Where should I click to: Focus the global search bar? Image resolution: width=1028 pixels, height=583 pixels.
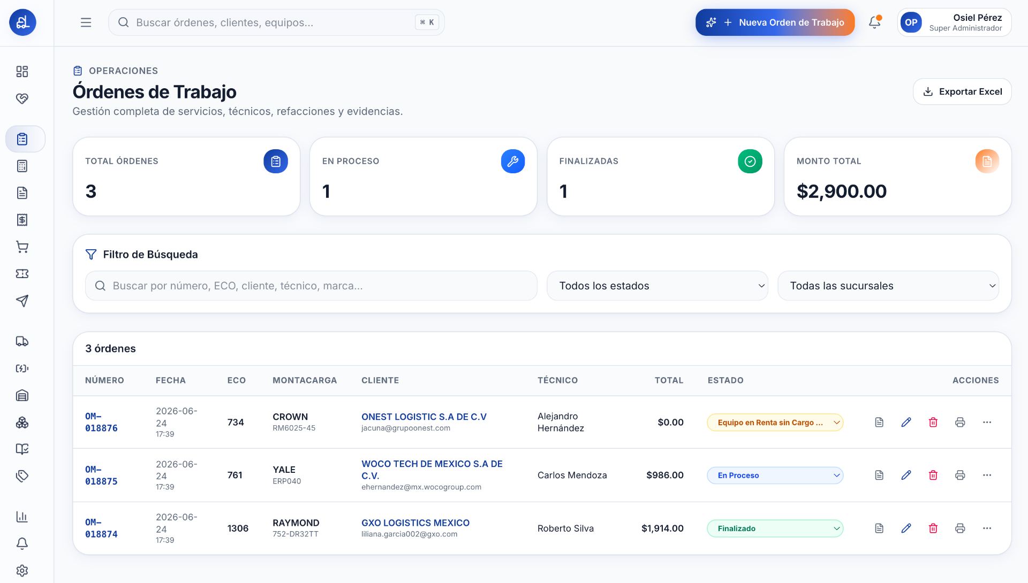(x=276, y=22)
